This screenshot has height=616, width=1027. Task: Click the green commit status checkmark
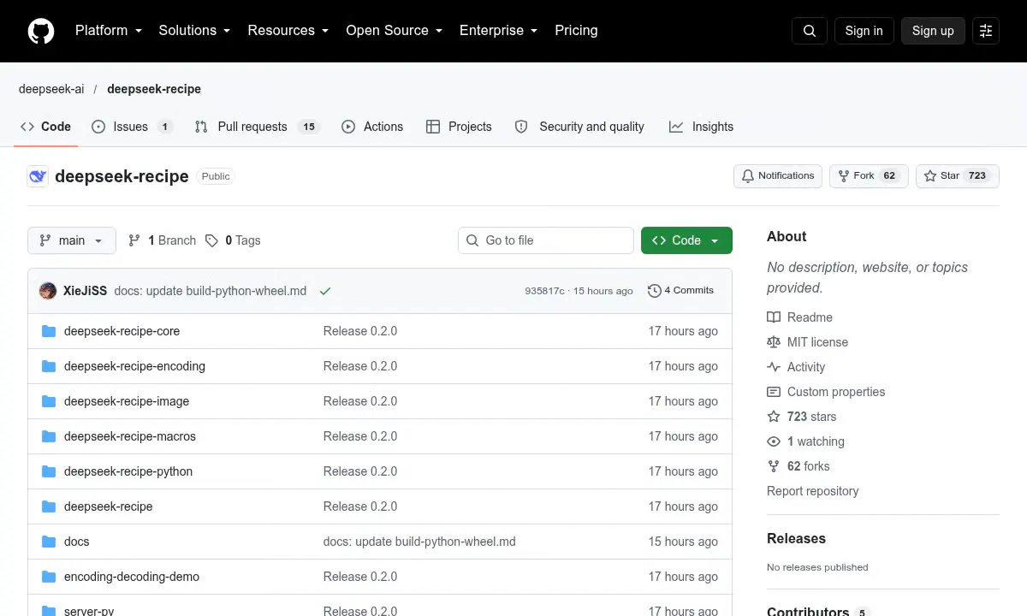click(325, 291)
